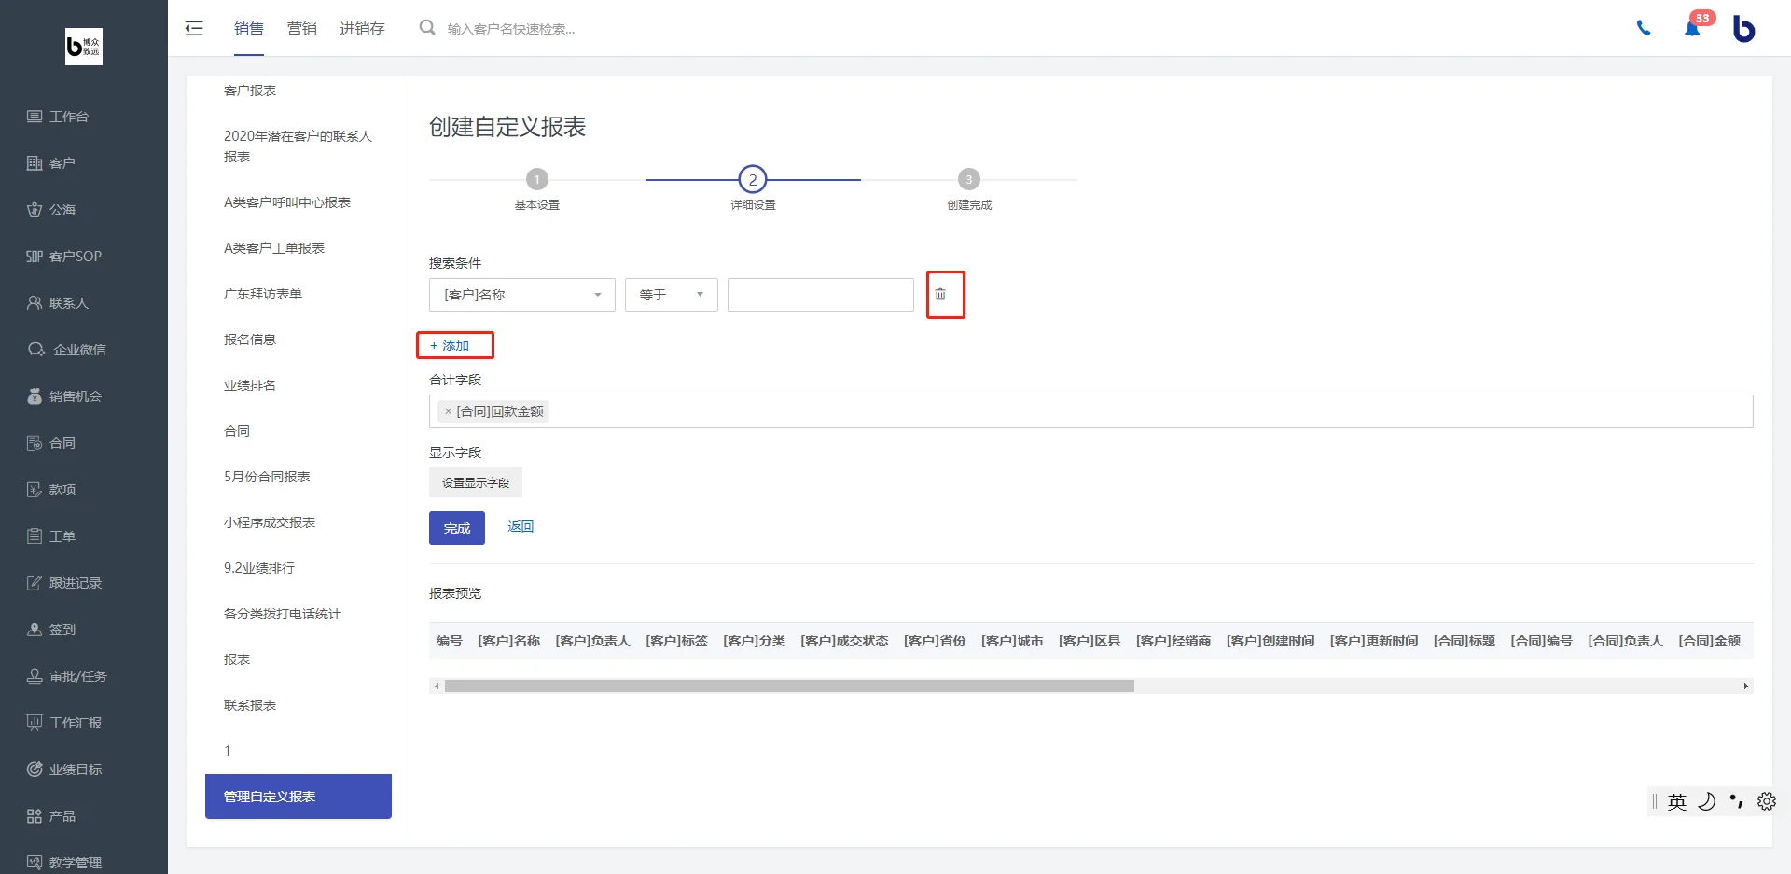This screenshot has width=1791, height=874.
Task: Open the 等于 operator dropdown
Action: coord(672,295)
